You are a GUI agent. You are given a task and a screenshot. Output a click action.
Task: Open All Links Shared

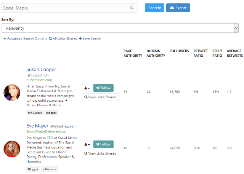click(x=63, y=38)
